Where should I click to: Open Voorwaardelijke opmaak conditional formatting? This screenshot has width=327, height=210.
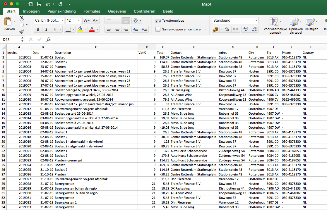coord(275,26)
